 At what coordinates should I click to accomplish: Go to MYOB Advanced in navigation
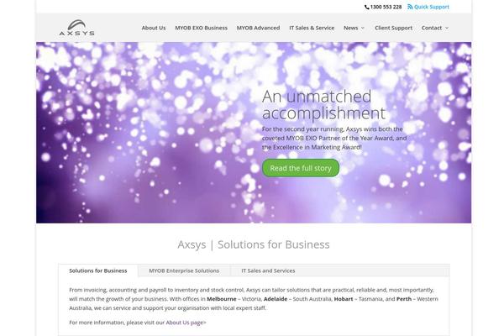[x=258, y=28]
